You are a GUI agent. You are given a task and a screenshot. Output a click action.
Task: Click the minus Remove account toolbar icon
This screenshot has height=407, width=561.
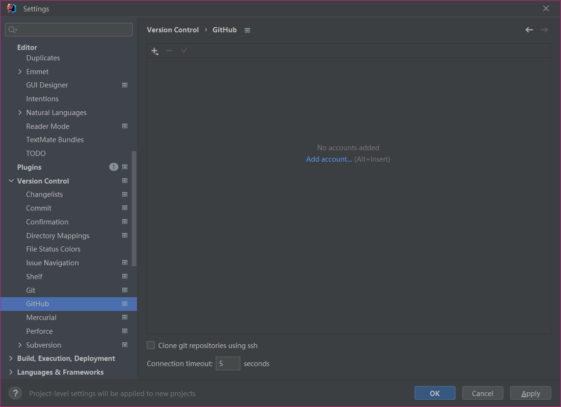169,51
